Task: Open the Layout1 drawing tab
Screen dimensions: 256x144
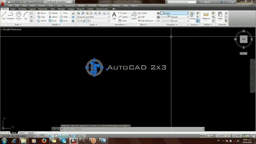Action: coord(22,132)
